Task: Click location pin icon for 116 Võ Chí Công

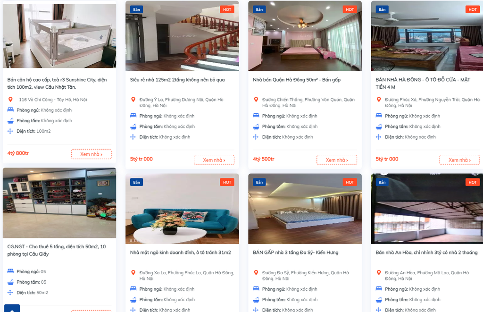Action: [10, 99]
